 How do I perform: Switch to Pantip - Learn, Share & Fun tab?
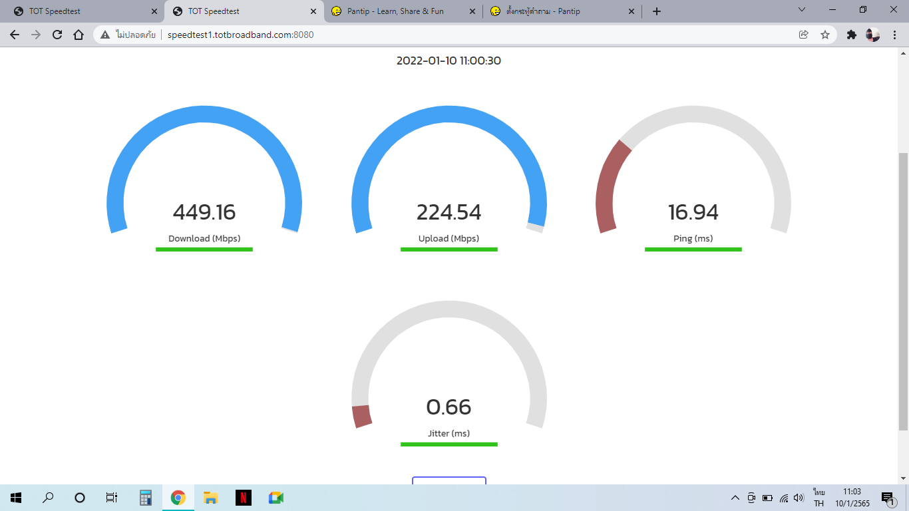coord(403,11)
